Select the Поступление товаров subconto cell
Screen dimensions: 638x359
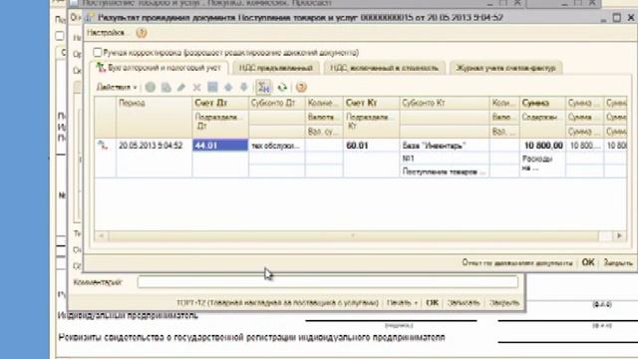(x=445, y=172)
